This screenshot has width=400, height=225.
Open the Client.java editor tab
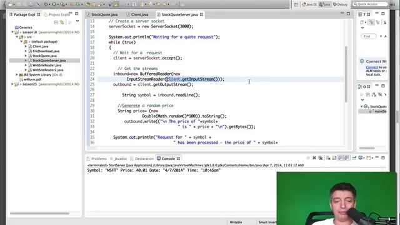click(139, 14)
